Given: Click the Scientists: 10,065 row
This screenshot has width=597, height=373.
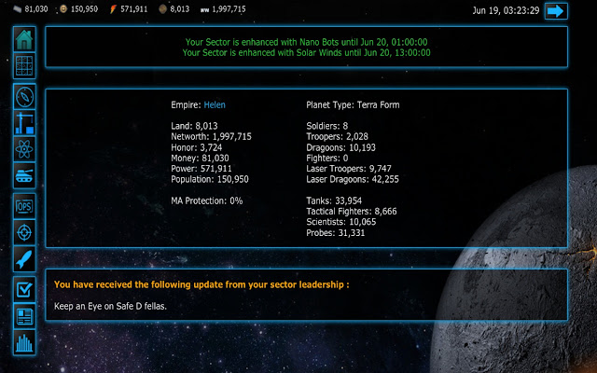Looking at the screenshot, I should [x=341, y=222].
